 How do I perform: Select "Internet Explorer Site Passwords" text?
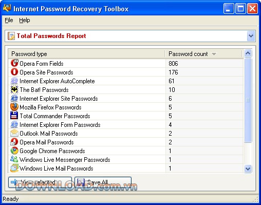pyautogui.click(x=59, y=99)
